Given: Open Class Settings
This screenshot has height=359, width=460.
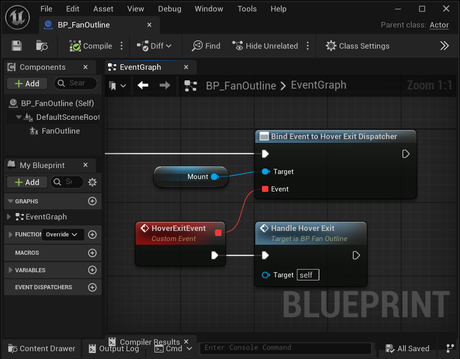Looking at the screenshot, I should (x=358, y=46).
